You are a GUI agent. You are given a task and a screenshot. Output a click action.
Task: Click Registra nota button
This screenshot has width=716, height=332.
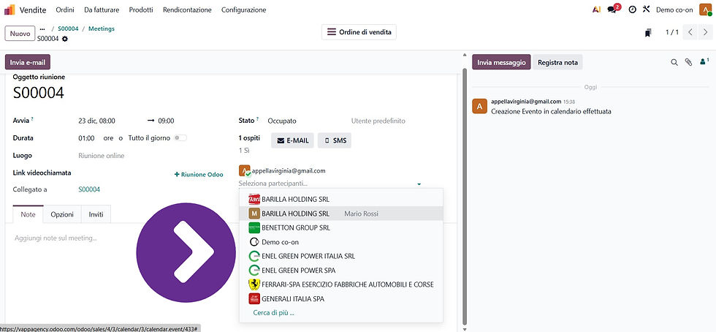(557, 62)
